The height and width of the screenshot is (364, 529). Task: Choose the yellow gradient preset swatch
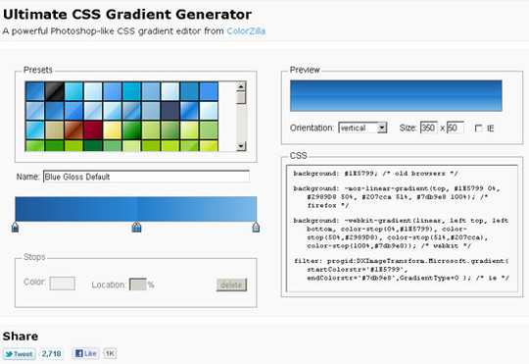[112, 130]
